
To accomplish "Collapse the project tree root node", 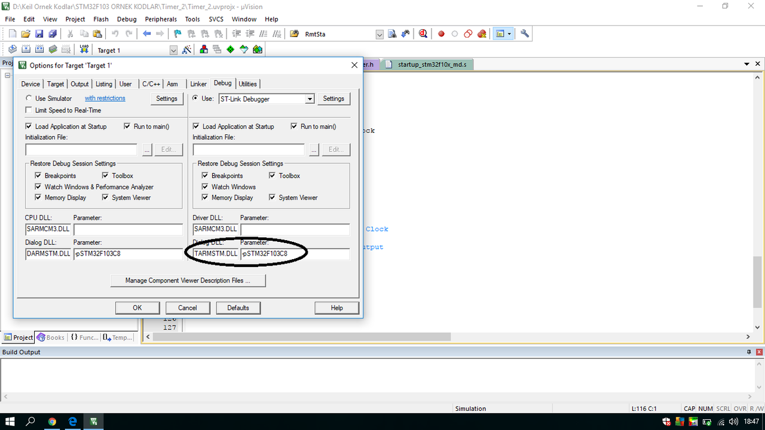I will pos(8,76).
